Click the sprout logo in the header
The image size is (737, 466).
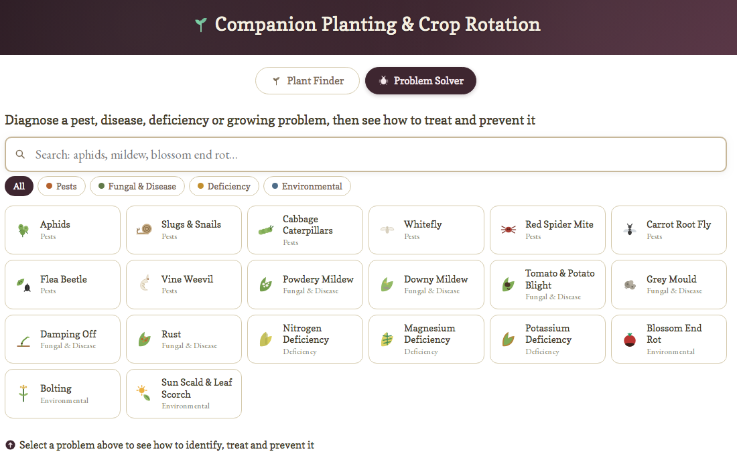tap(201, 24)
